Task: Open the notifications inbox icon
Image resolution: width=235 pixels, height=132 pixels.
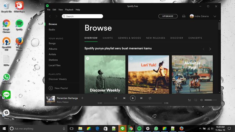Action: click(x=184, y=16)
